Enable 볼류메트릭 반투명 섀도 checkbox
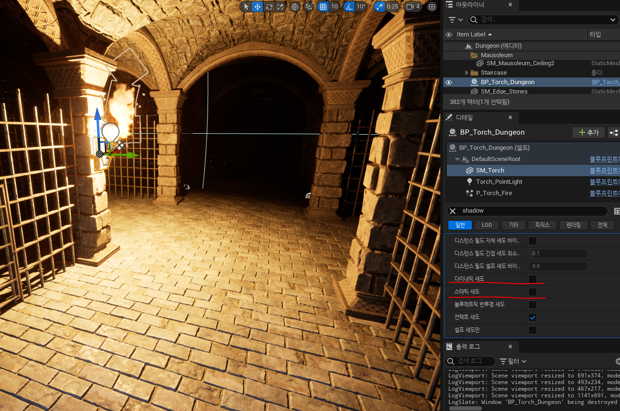620x411 pixels. tap(533, 305)
